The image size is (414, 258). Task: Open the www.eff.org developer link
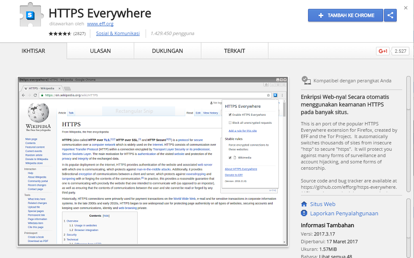tap(100, 24)
